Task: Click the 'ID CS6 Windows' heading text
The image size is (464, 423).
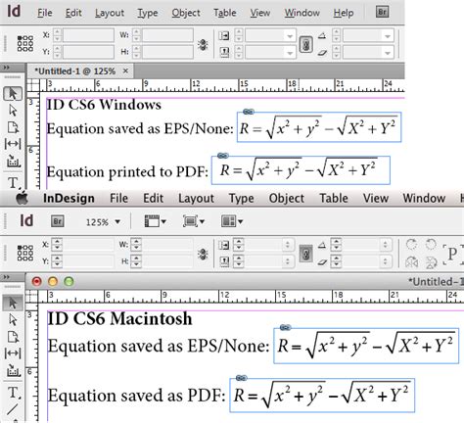Action: [104, 105]
